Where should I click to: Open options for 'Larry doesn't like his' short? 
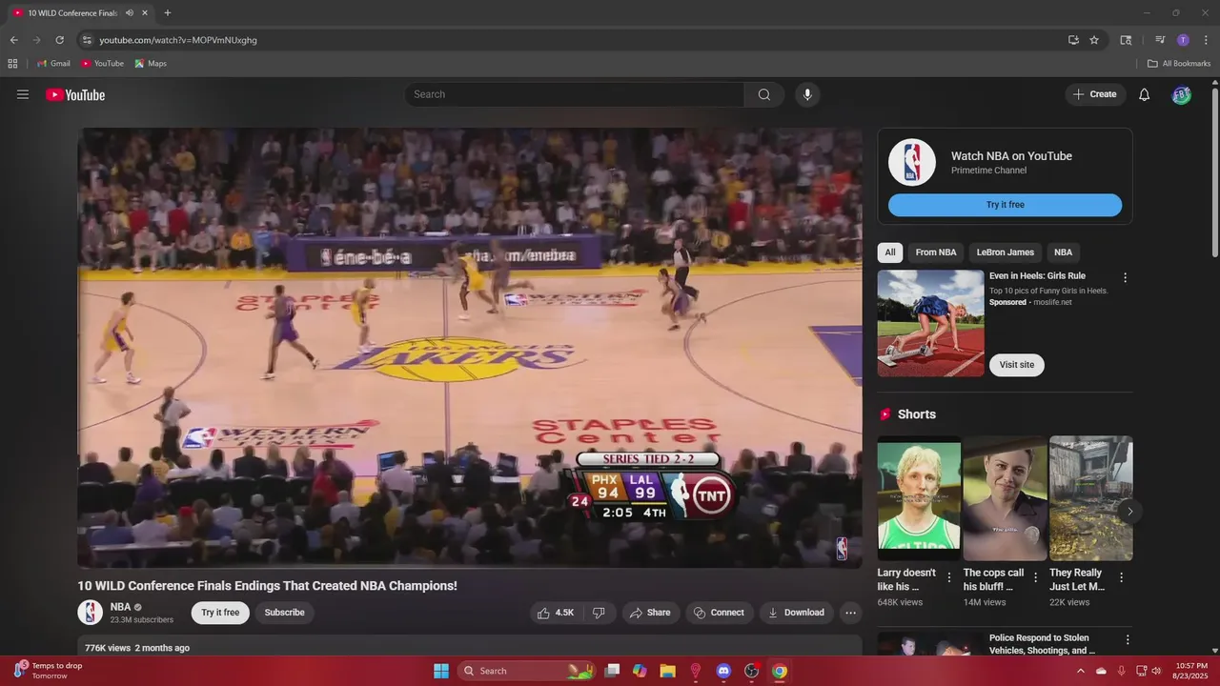(x=948, y=577)
